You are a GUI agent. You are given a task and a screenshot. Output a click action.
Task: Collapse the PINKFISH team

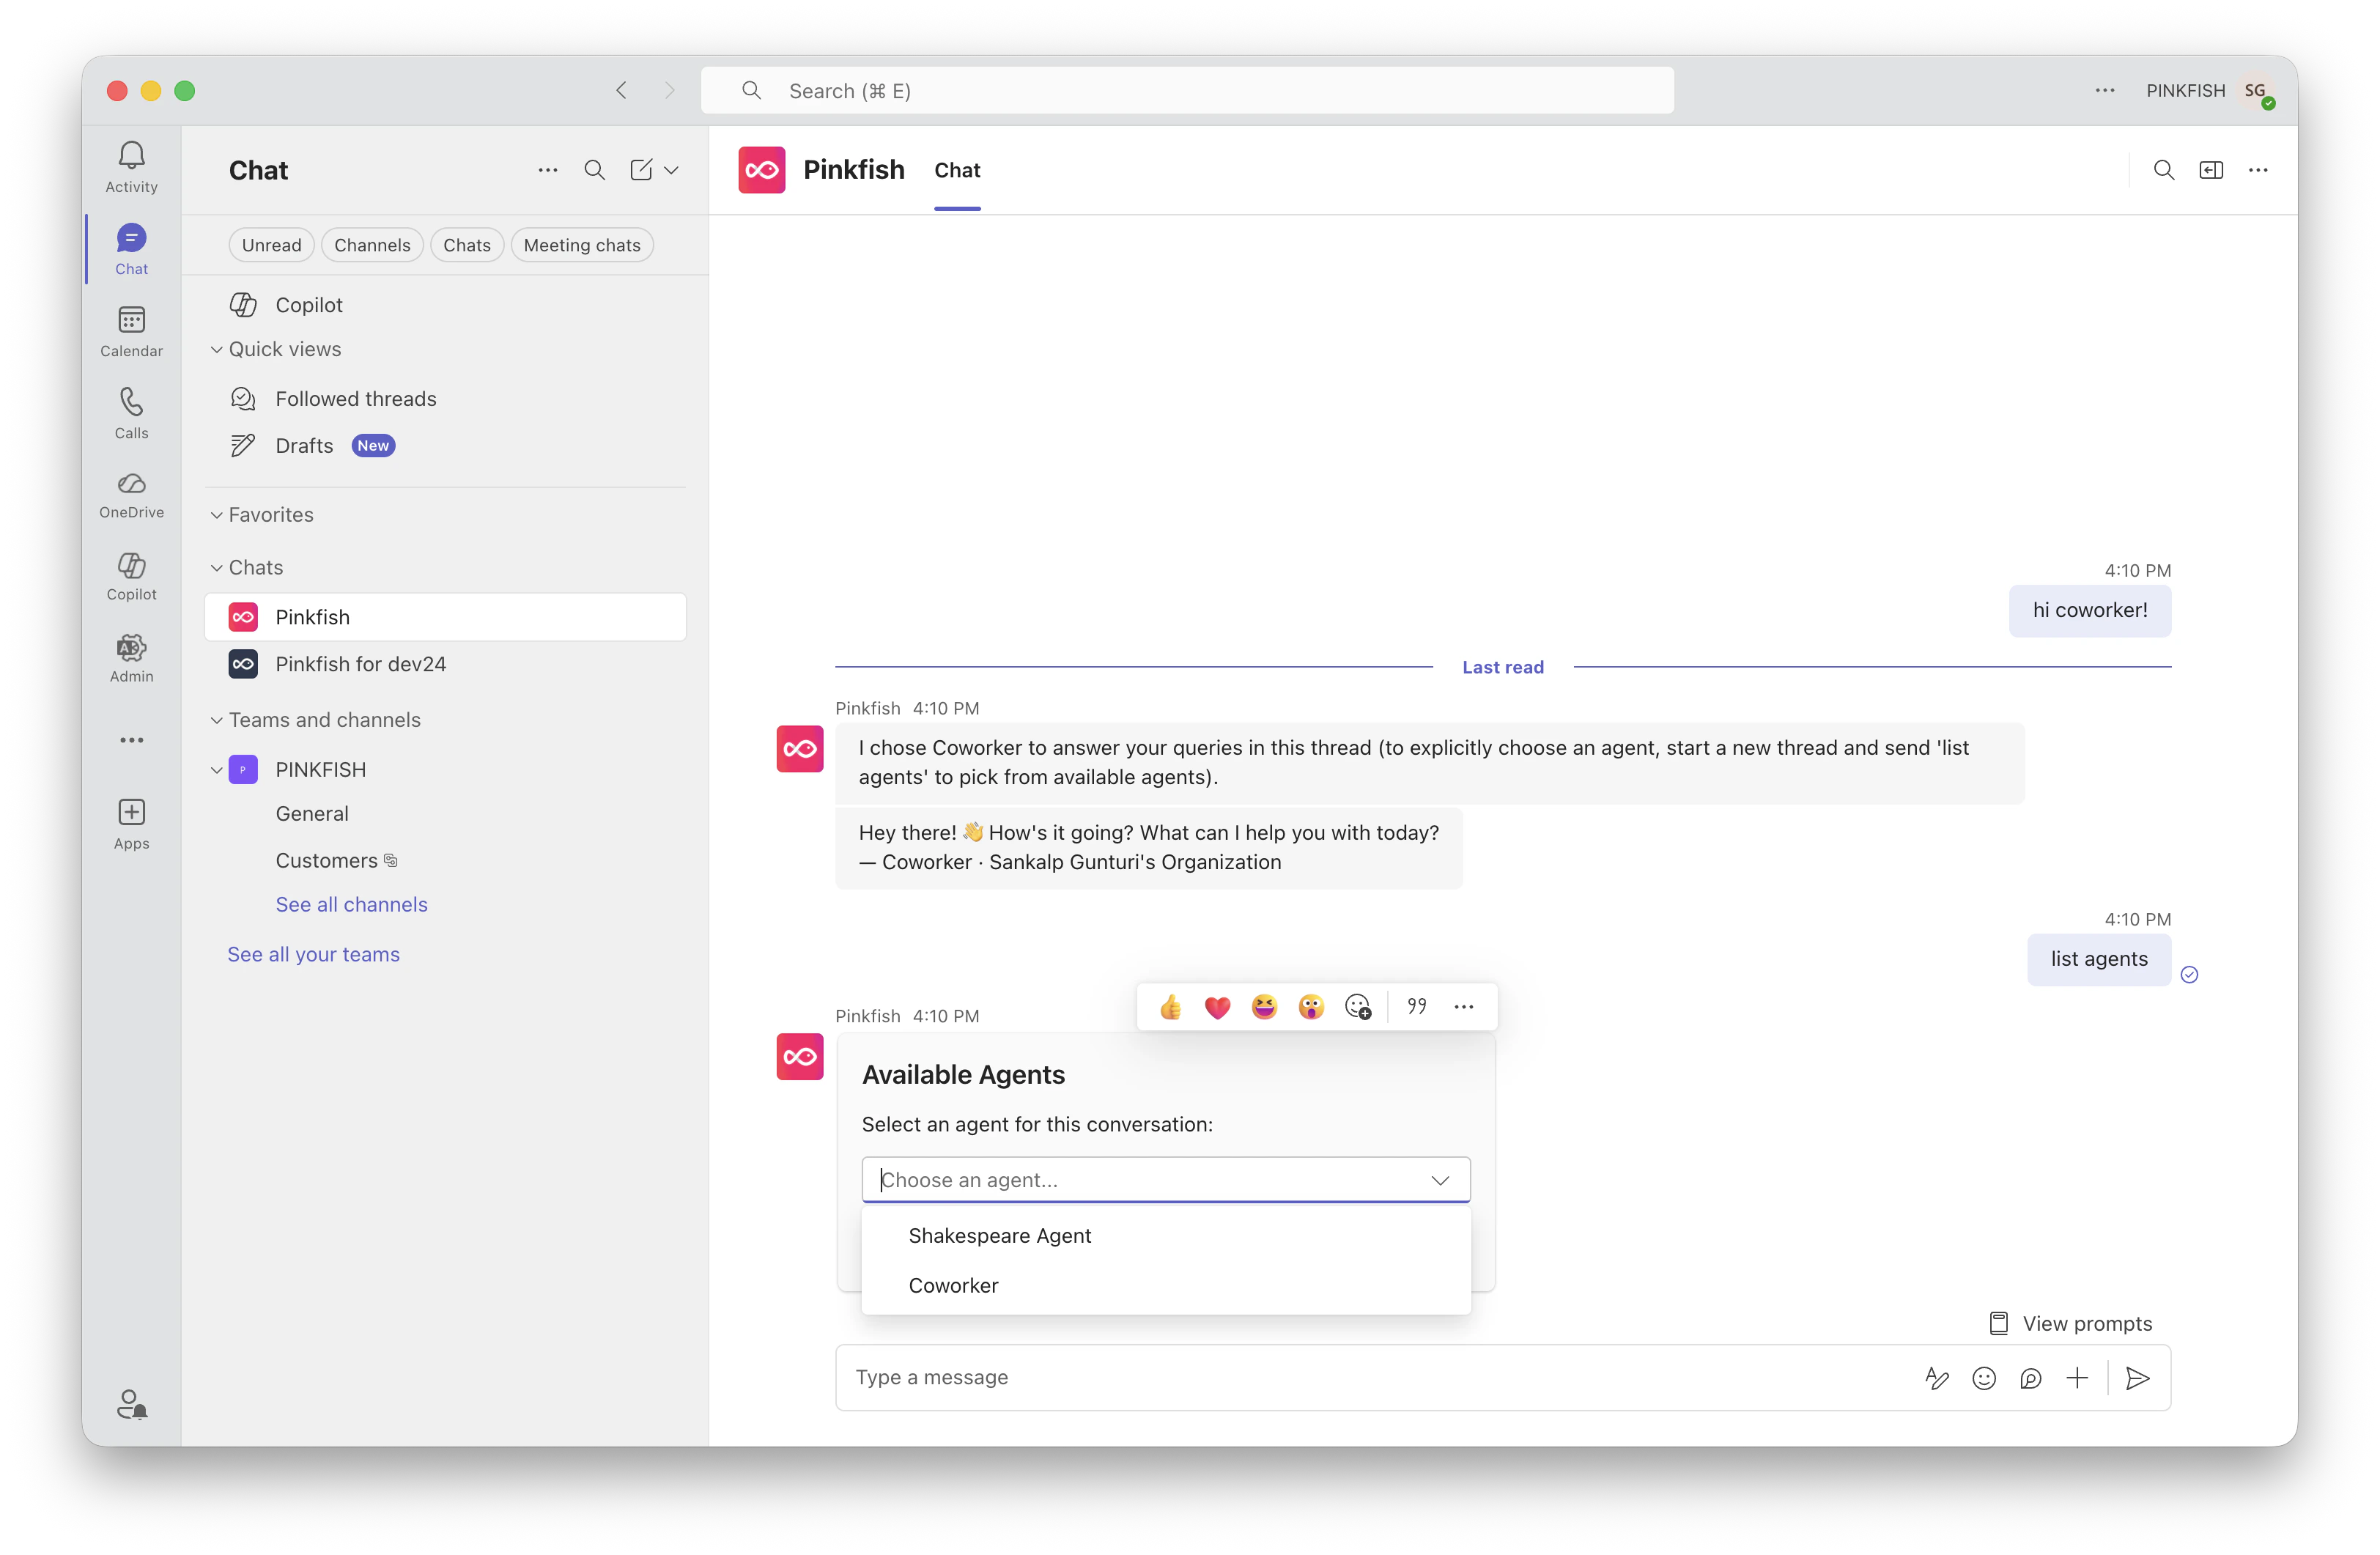pyautogui.click(x=217, y=769)
